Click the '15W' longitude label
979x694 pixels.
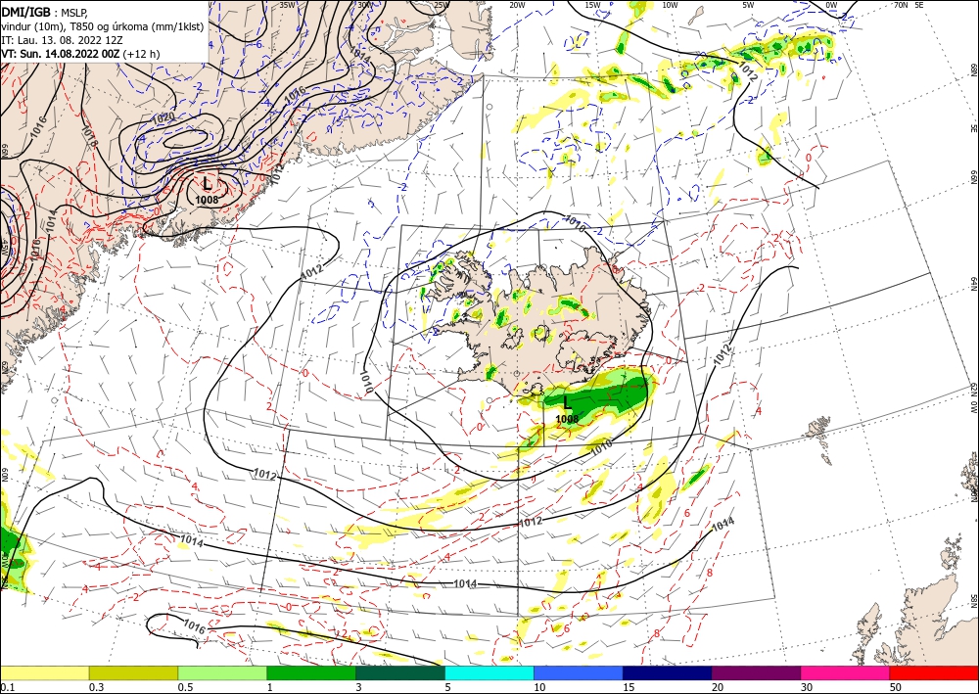(592, 5)
